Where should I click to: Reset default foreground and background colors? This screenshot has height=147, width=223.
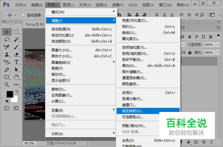(7, 101)
